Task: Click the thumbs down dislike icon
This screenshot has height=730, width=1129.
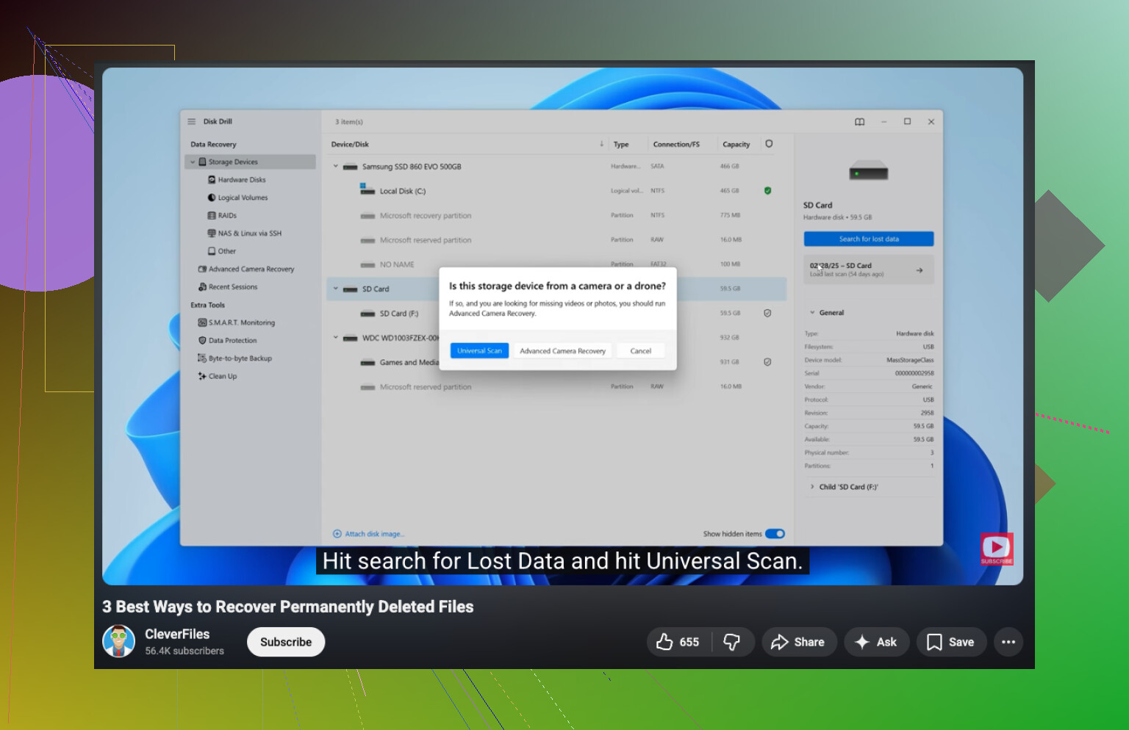Action: (732, 643)
